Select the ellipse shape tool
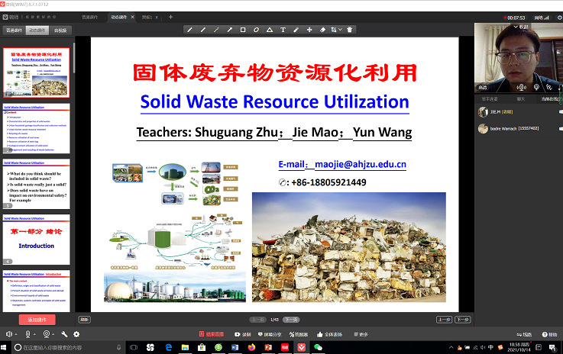 coord(256,30)
